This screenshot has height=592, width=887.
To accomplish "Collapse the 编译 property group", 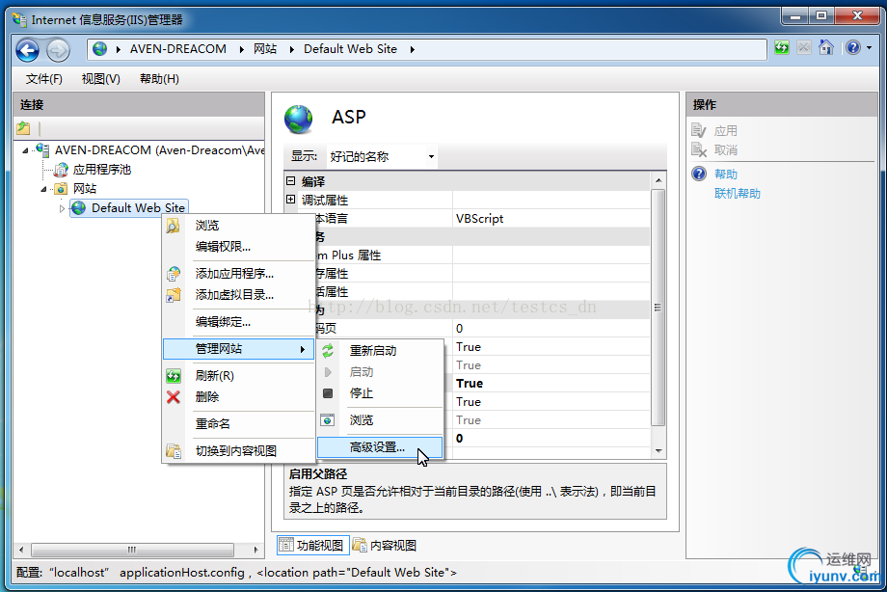I will point(291,181).
